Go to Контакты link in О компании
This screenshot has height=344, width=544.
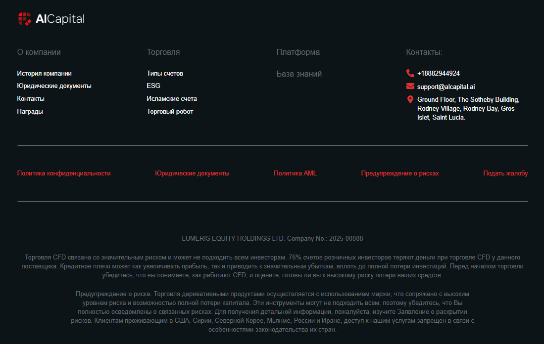click(x=31, y=99)
